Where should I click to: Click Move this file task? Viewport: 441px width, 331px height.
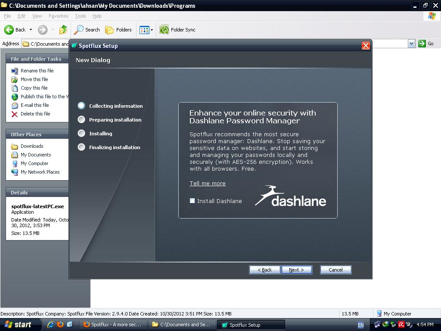coord(34,79)
